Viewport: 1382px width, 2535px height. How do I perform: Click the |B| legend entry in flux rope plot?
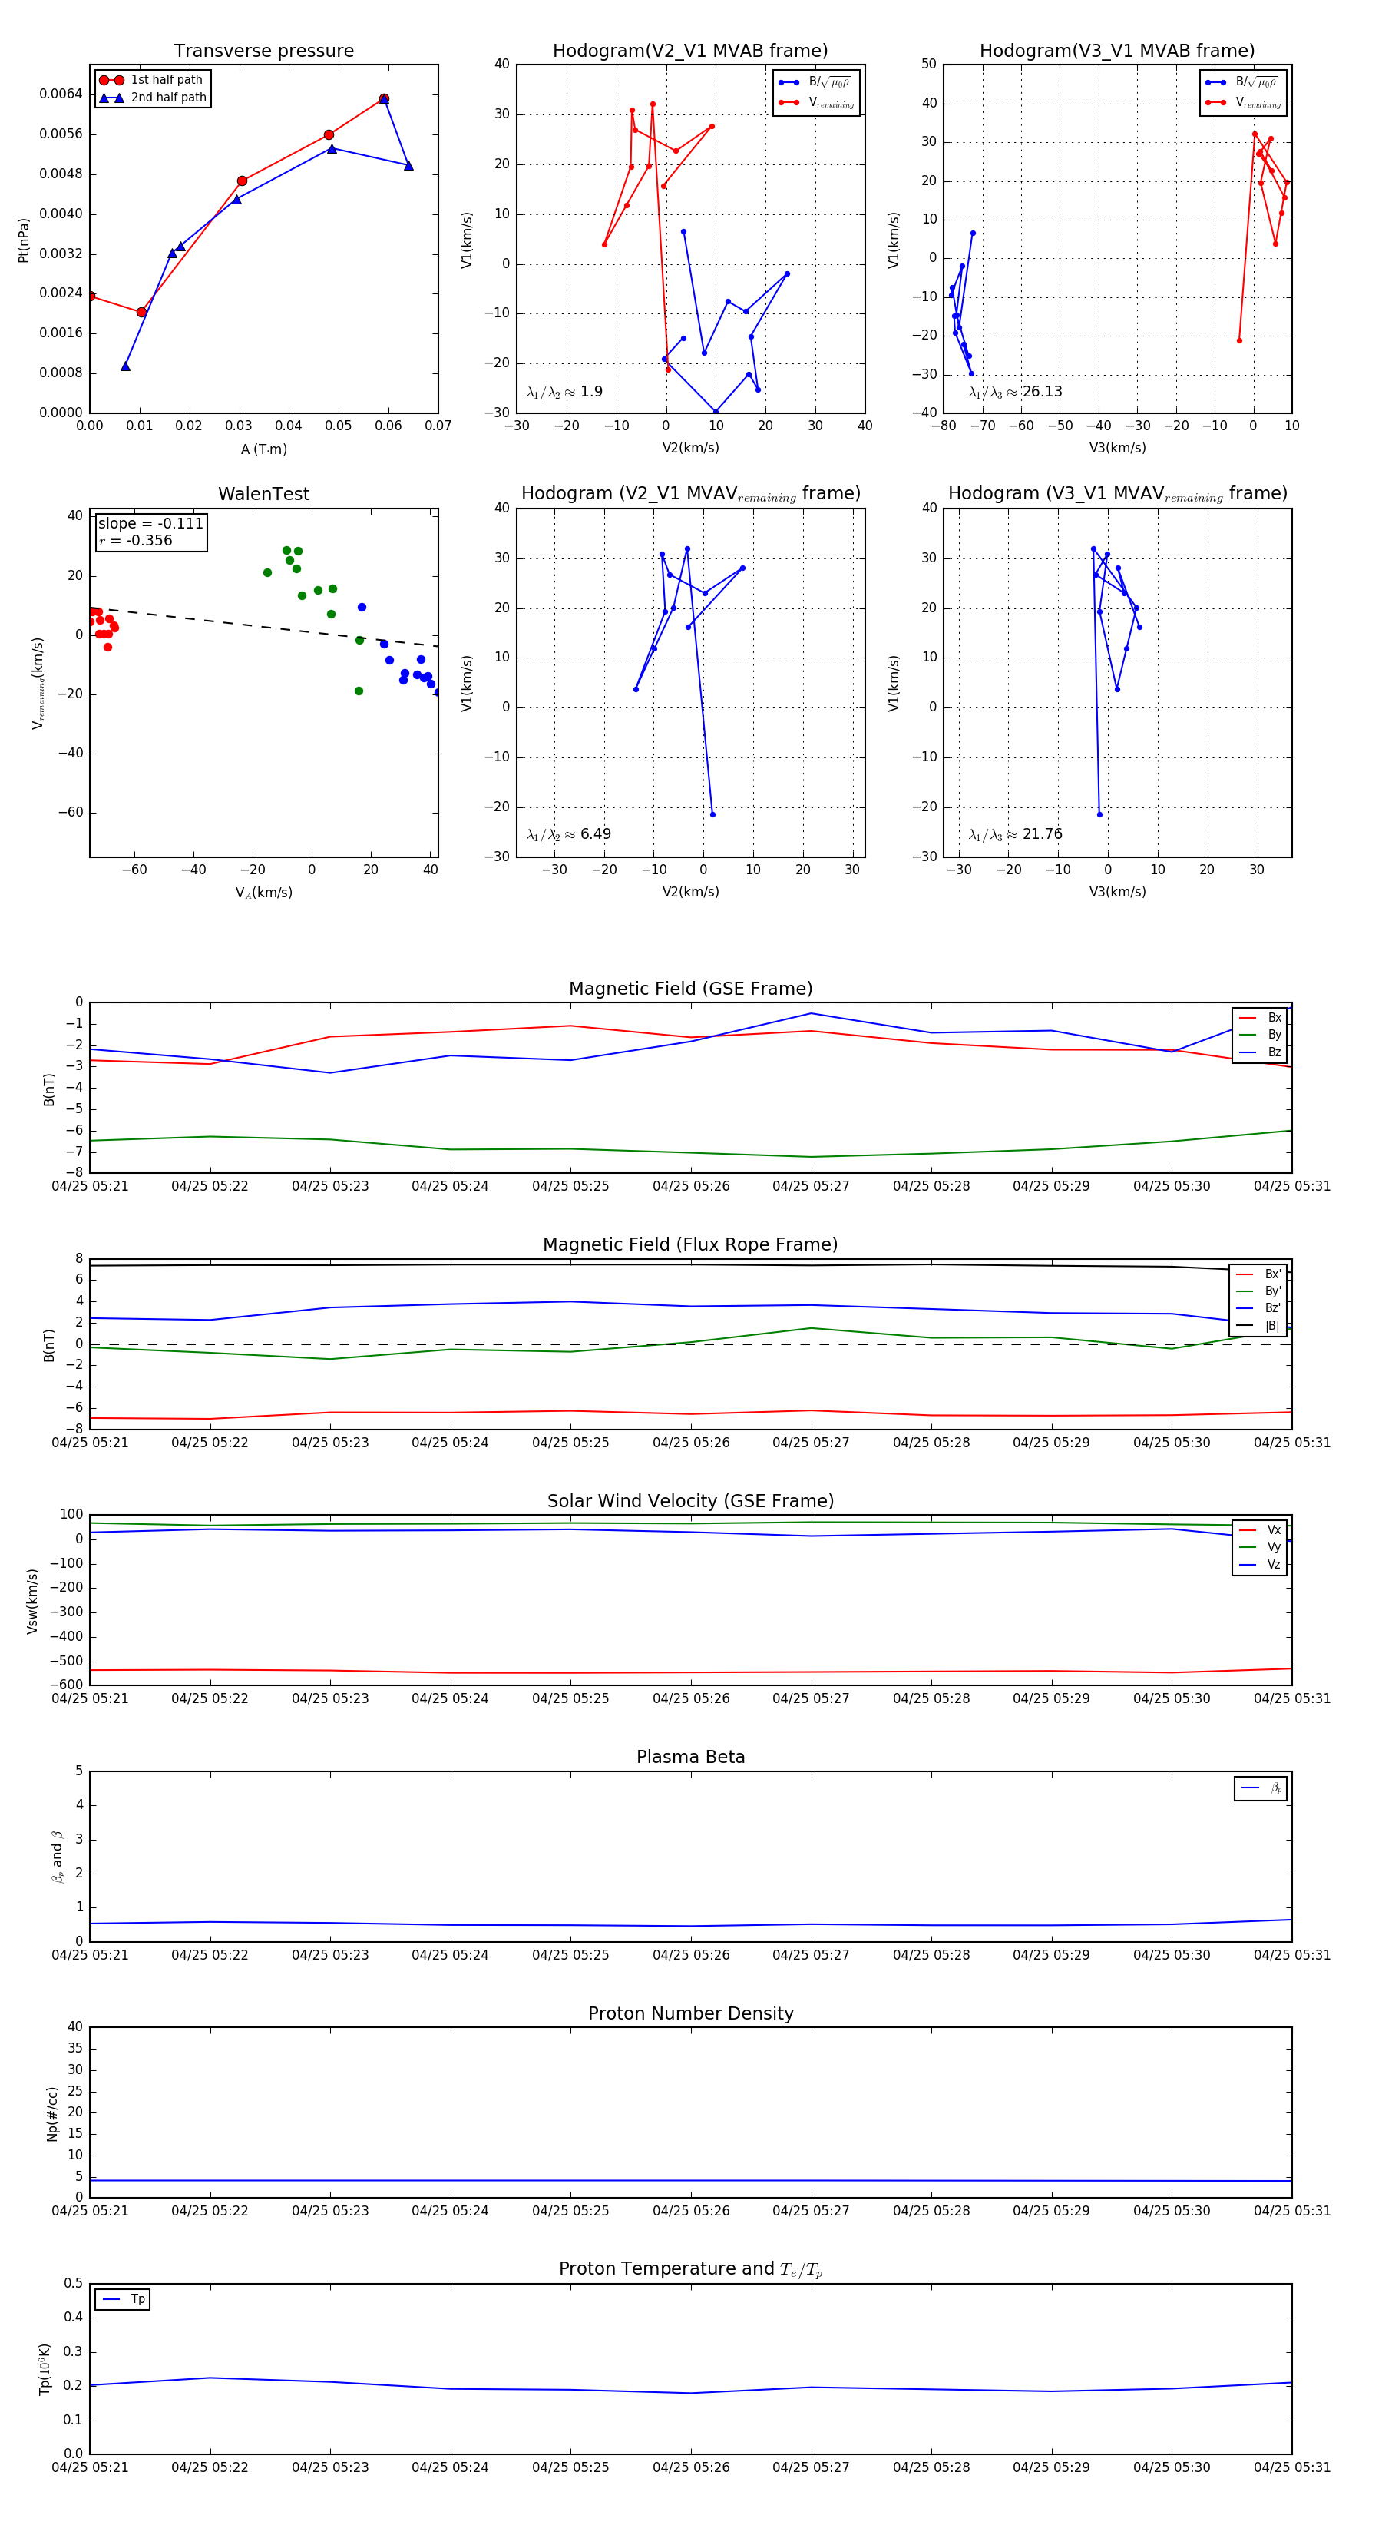tap(1258, 1326)
